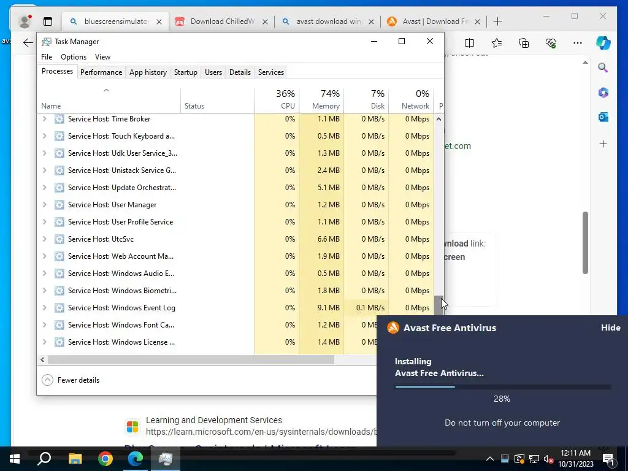Collapse with Fewer details button
Viewport: 628px width, 471px height.
[x=71, y=380]
